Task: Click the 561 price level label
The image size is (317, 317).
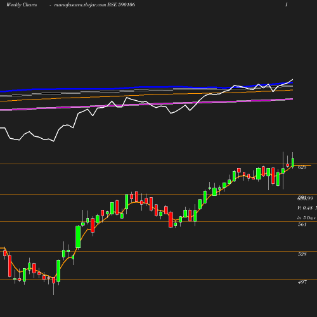Action: [x=302, y=224]
